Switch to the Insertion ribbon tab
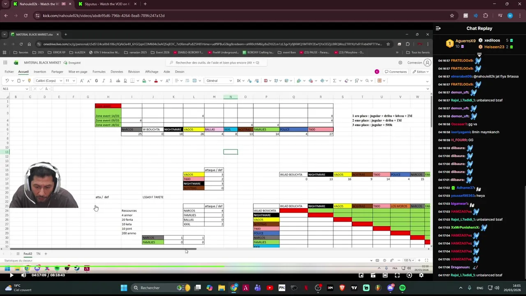The image size is (526, 296). coord(40,72)
